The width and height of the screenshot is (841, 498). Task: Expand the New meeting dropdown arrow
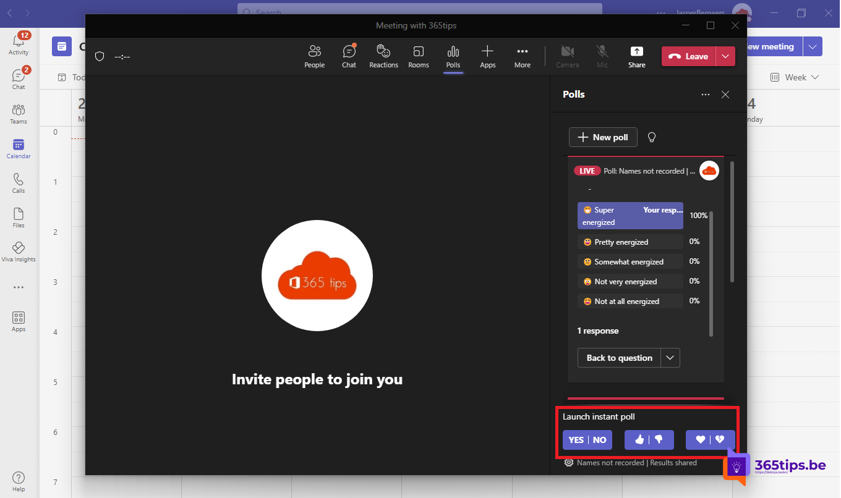(813, 46)
